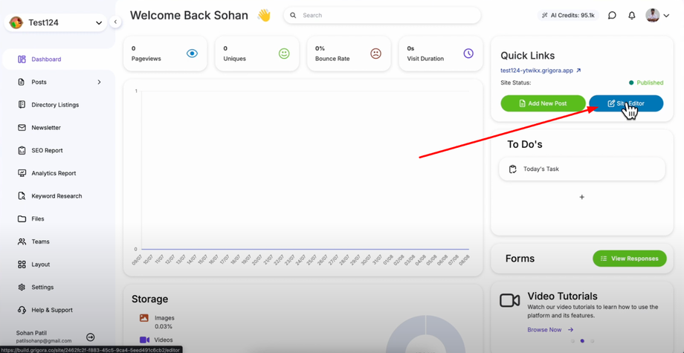This screenshot has width=684, height=353.
Task: Open the test124-ytwikx.grigora.app link
Action: point(540,70)
